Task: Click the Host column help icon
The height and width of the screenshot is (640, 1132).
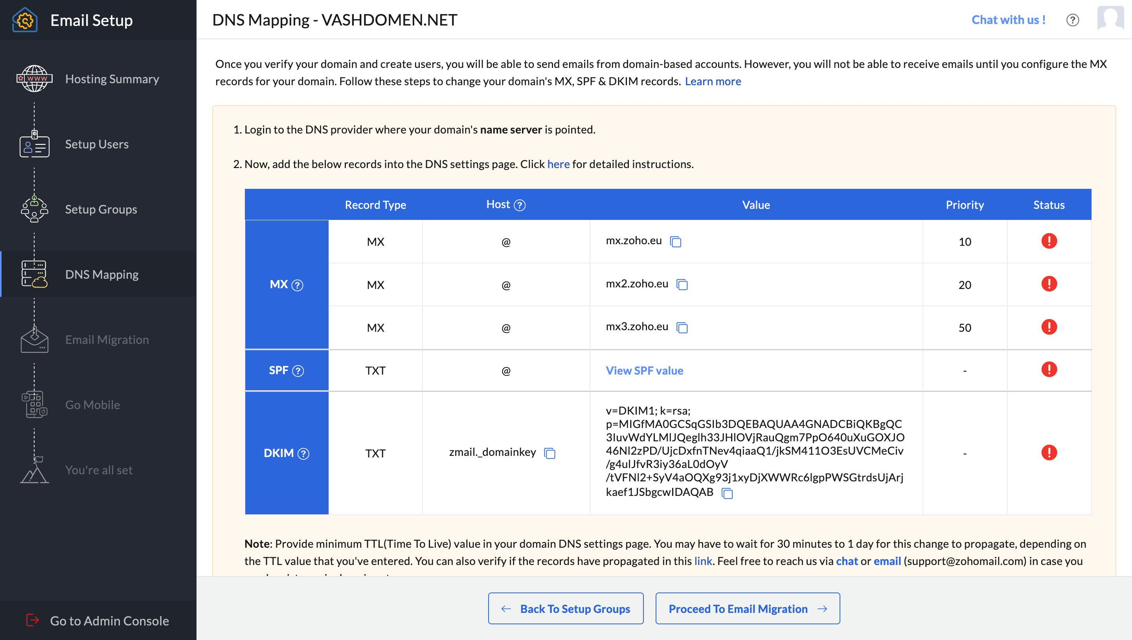Action: pos(520,205)
